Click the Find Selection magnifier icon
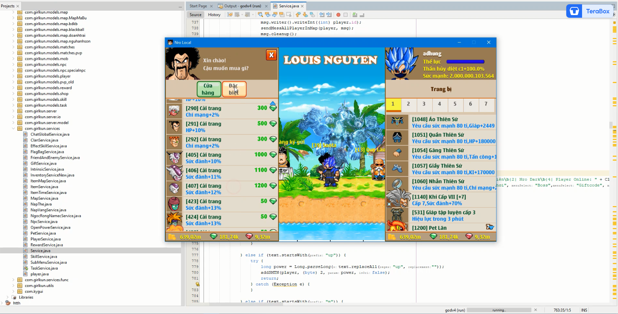618x314 pixels. point(260,15)
